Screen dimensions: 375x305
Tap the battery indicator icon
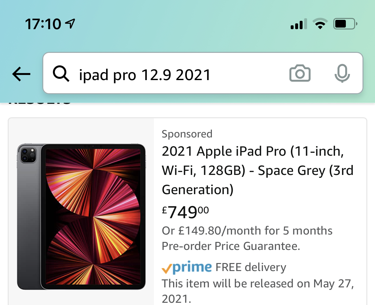tap(345, 24)
